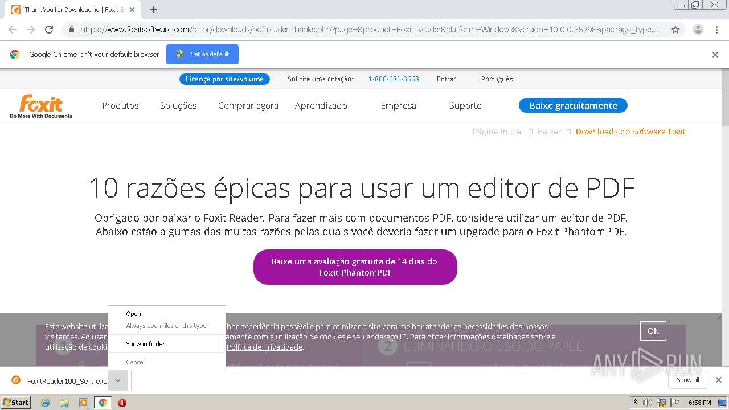Click action center flag tray icon
This screenshot has height=410, width=729.
point(675,403)
